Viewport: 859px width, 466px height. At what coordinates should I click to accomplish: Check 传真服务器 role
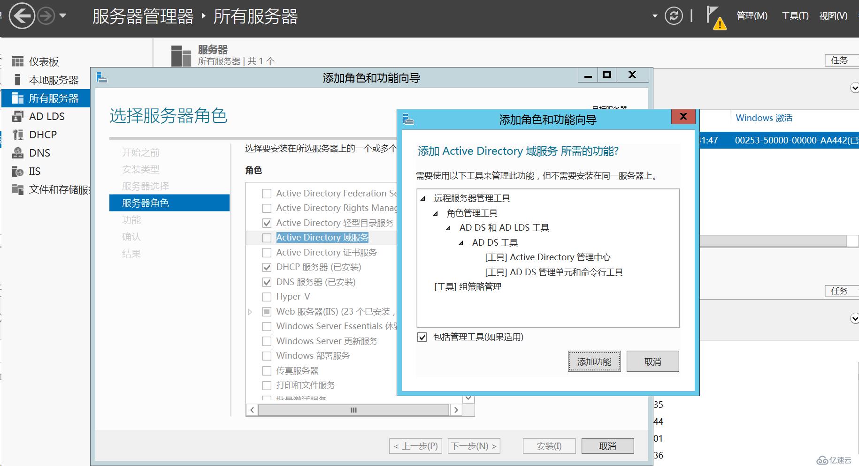[x=267, y=370]
